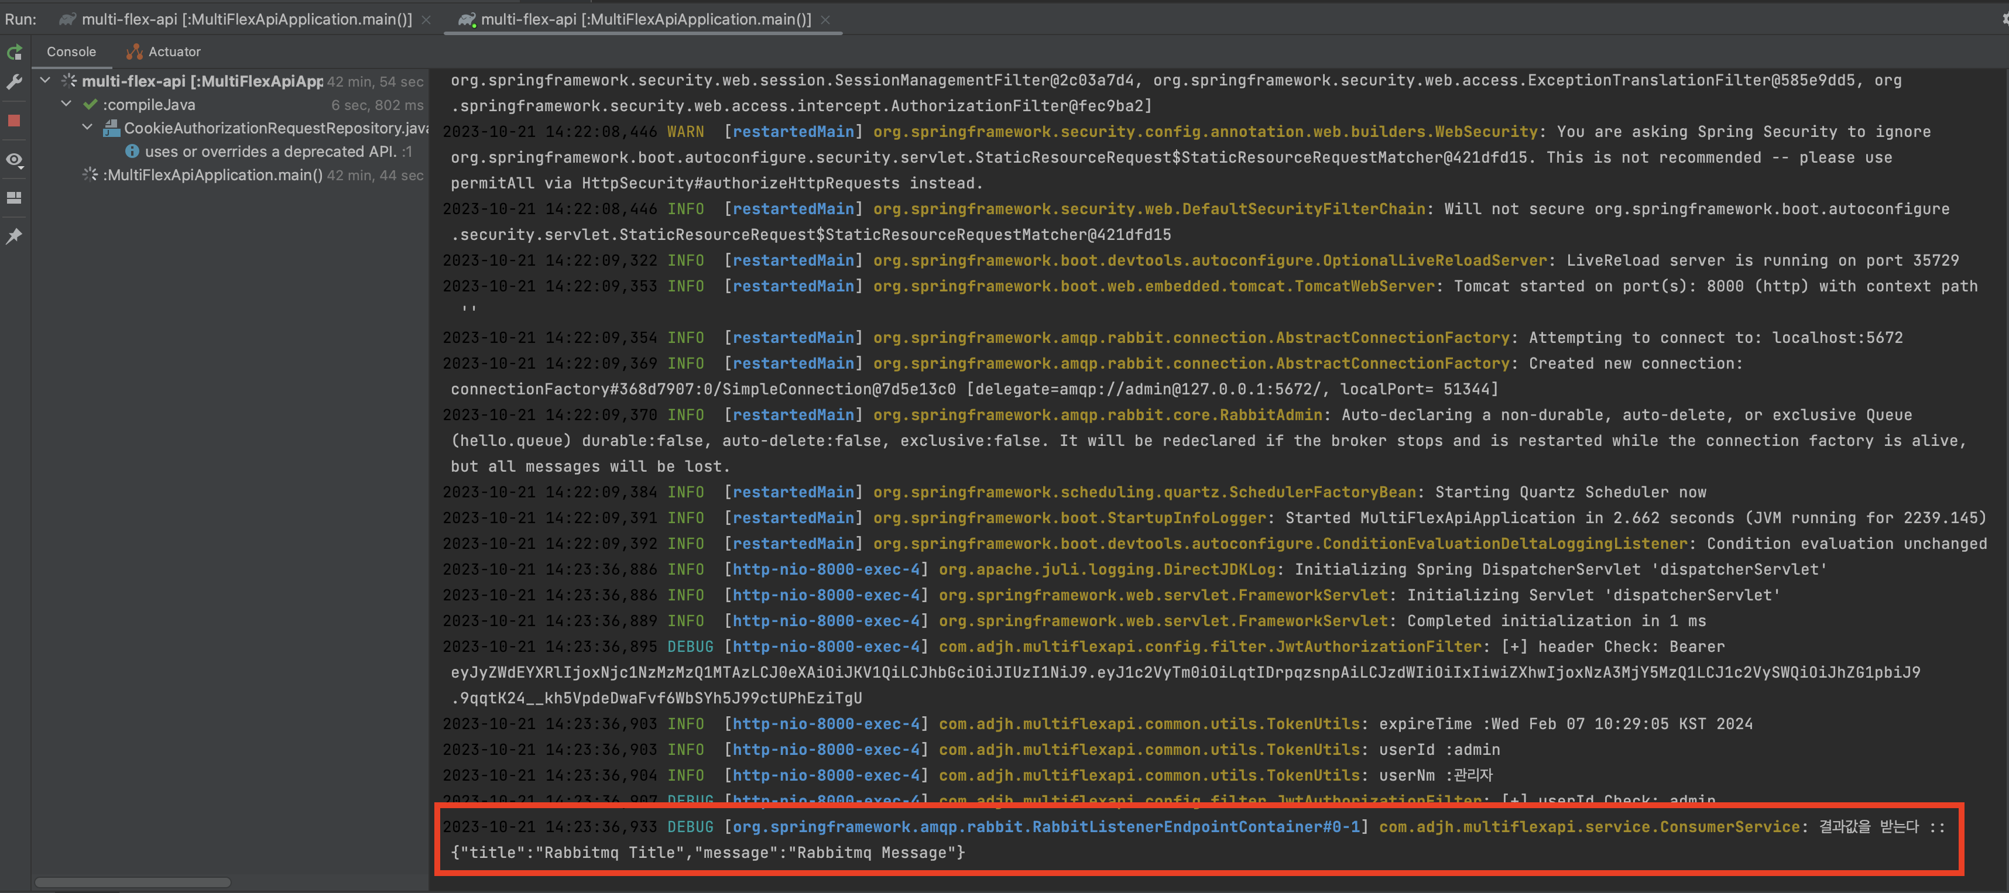This screenshot has width=2009, height=893.
Task: Toggle the Pin Tab icon
Action: pyautogui.click(x=15, y=236)
